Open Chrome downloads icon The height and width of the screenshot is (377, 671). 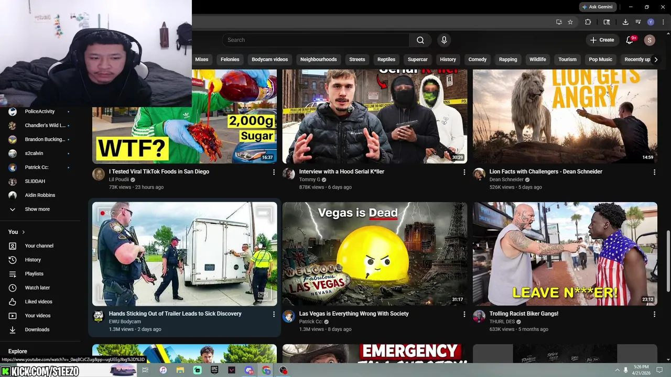pyautogui.click(x=625, y=22)
